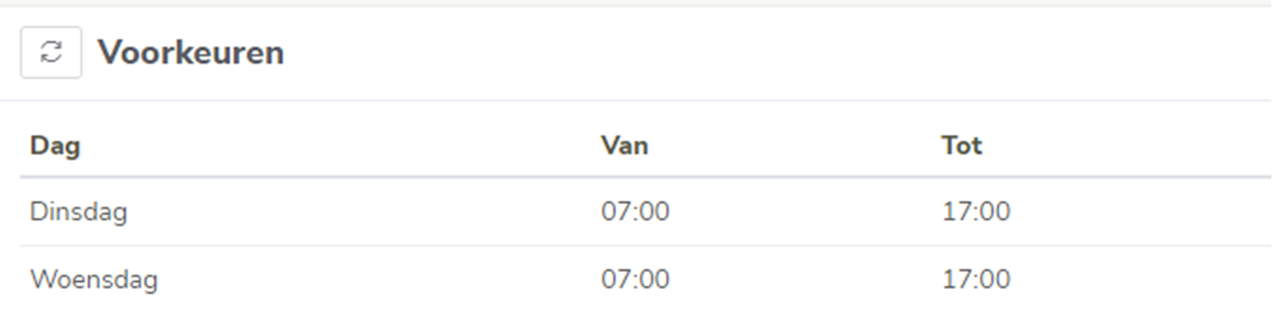
Task: Open the Wednesday preference row
Action: [x=646, y=279]
